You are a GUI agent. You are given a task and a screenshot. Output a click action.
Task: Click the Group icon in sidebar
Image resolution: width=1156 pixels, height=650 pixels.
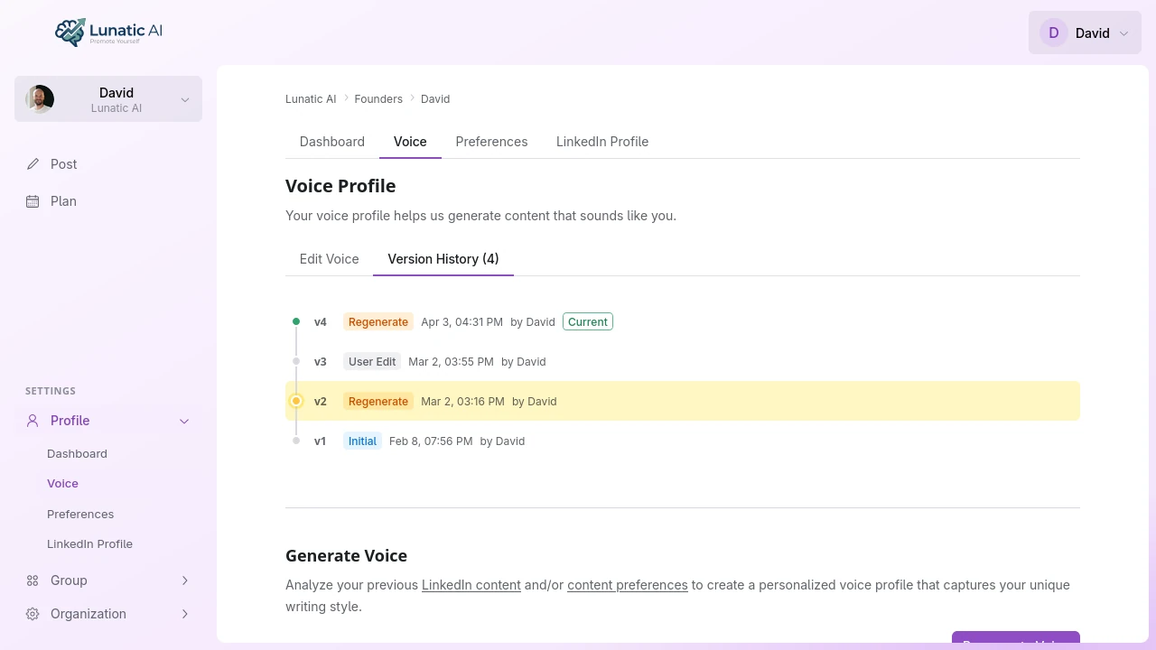tap(33, 580)
